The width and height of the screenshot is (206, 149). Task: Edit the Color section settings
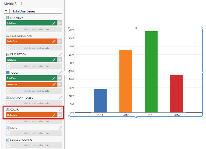[x=60, y=109]
